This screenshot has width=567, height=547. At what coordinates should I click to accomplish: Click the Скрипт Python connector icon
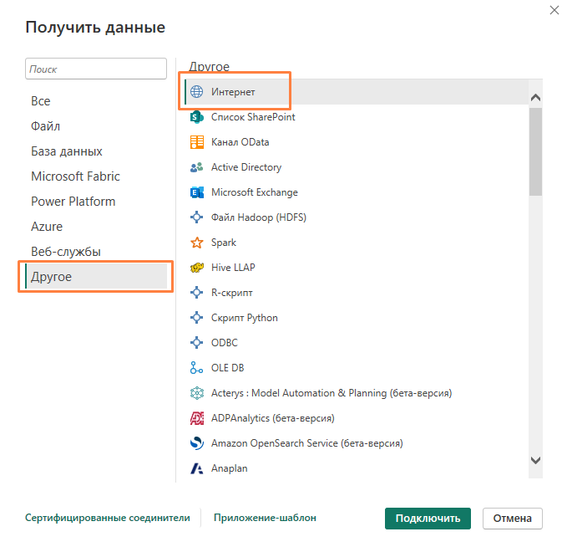[x=197, y=318]
